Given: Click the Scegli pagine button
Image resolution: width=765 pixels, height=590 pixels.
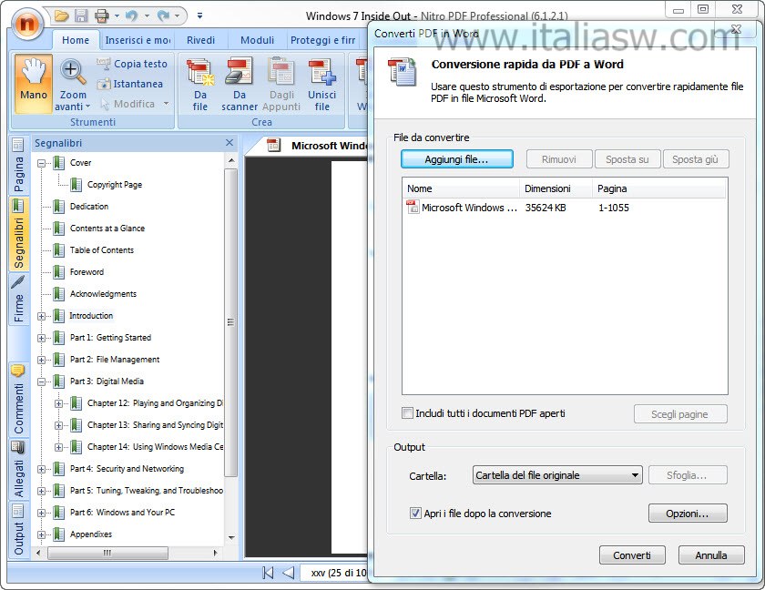Looking at the screenshot, I should 680,414.
